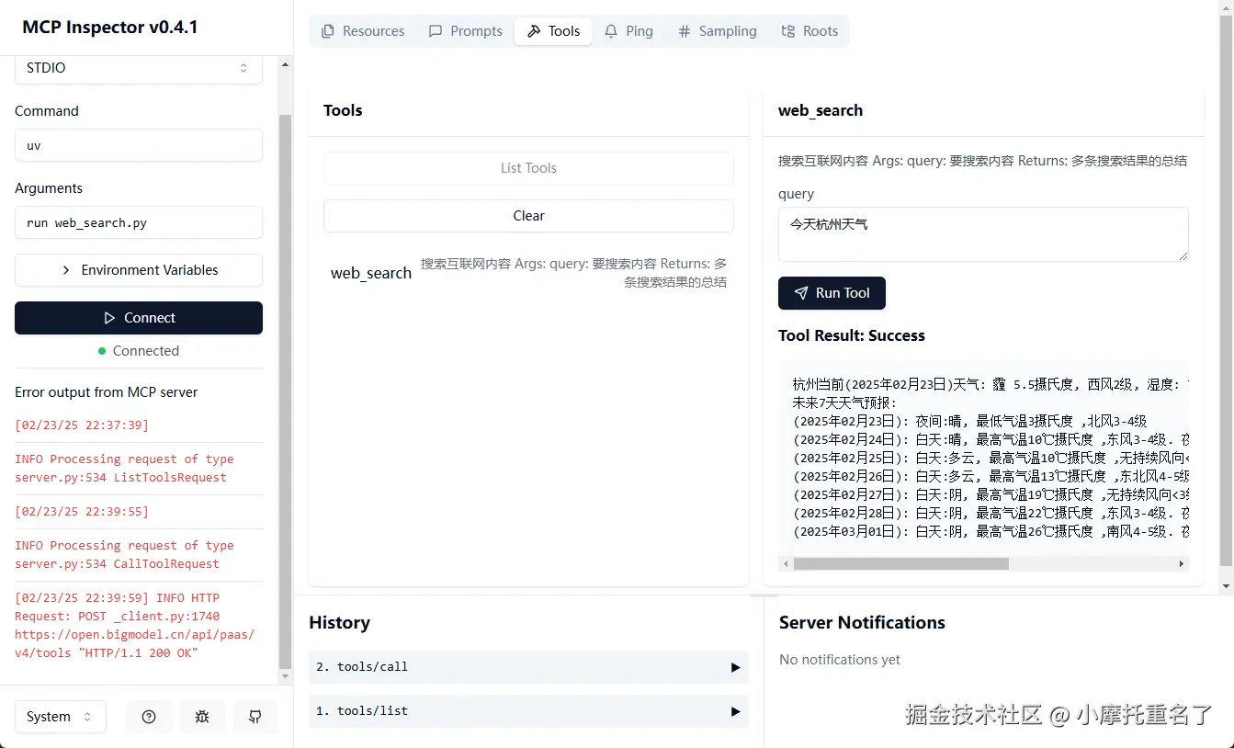Viewport: 1234px width, 748px height.
Task: Click the 2025年03月01日 forecast line
Action: point(991,531)
